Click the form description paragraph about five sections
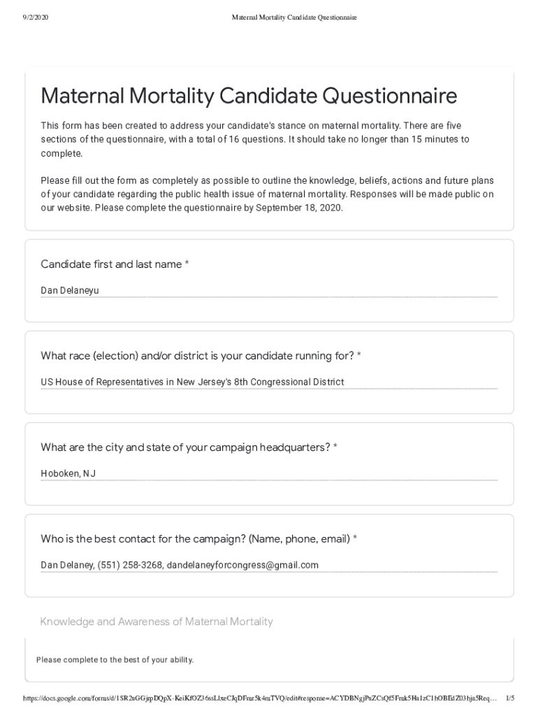 click(x=255, y=139)
